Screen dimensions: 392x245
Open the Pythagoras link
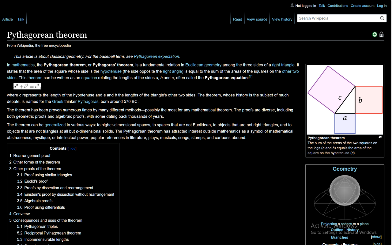(88, 101)
